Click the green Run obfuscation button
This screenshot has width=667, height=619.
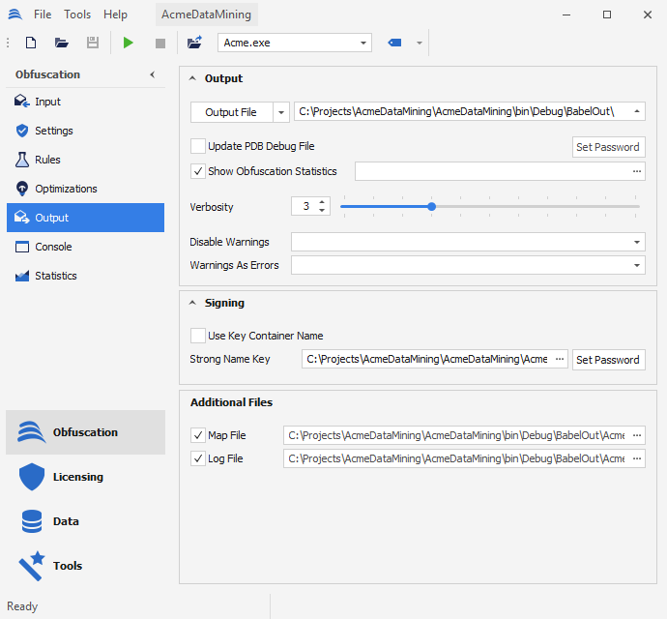129,43
